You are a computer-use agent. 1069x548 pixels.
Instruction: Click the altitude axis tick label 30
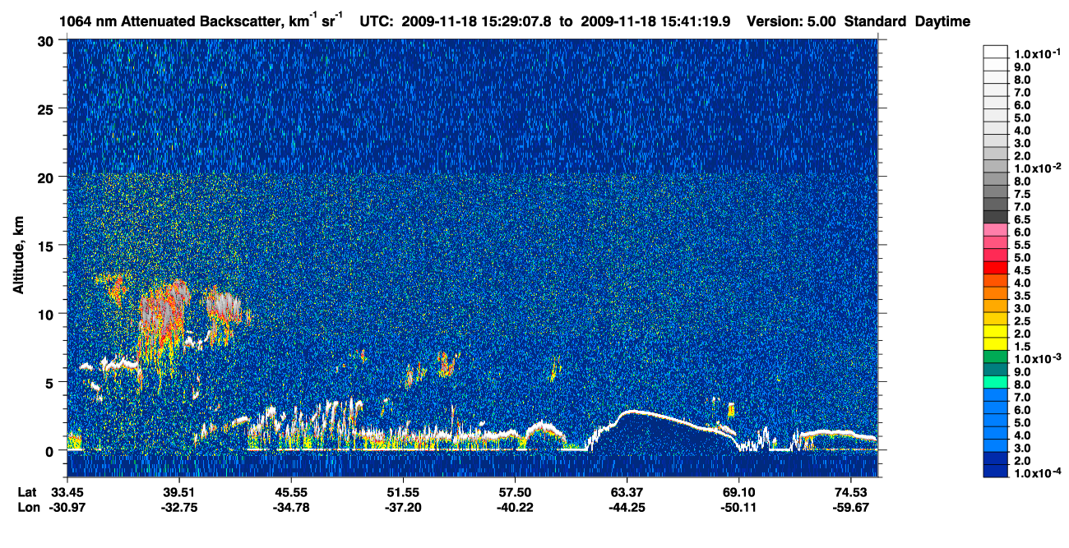47,41
